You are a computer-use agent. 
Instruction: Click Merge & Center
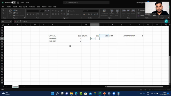coord(73,14)
